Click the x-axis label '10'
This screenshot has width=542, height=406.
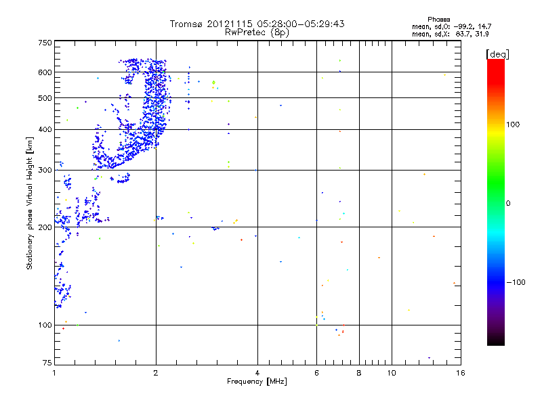(392, 373)
